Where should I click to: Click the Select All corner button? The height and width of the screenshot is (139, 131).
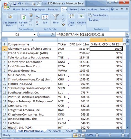point(5,40)
